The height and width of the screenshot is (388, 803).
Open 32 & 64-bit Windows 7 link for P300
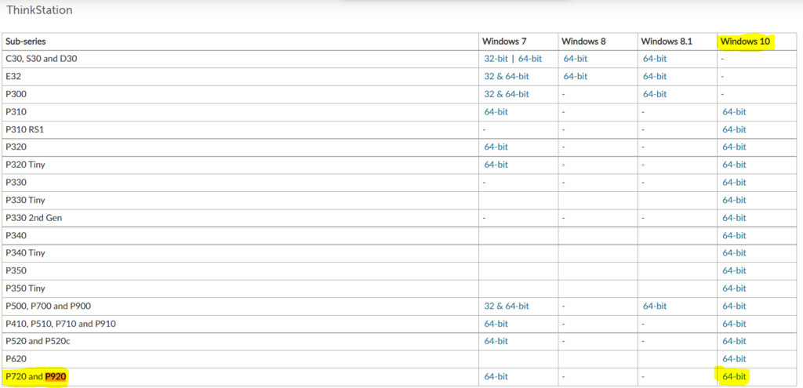click(507, 94)
